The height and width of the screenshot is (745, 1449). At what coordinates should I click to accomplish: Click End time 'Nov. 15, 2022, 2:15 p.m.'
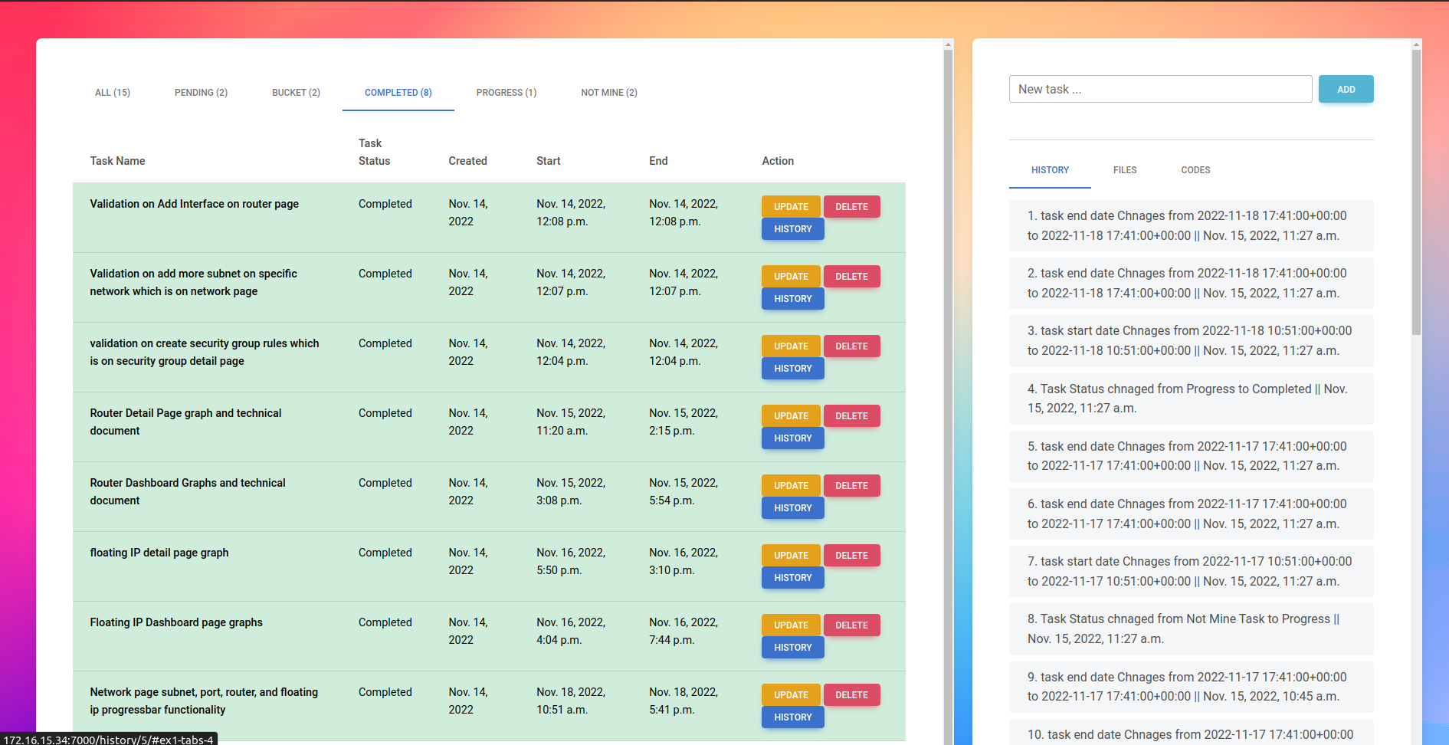click(x=684, y=422)
